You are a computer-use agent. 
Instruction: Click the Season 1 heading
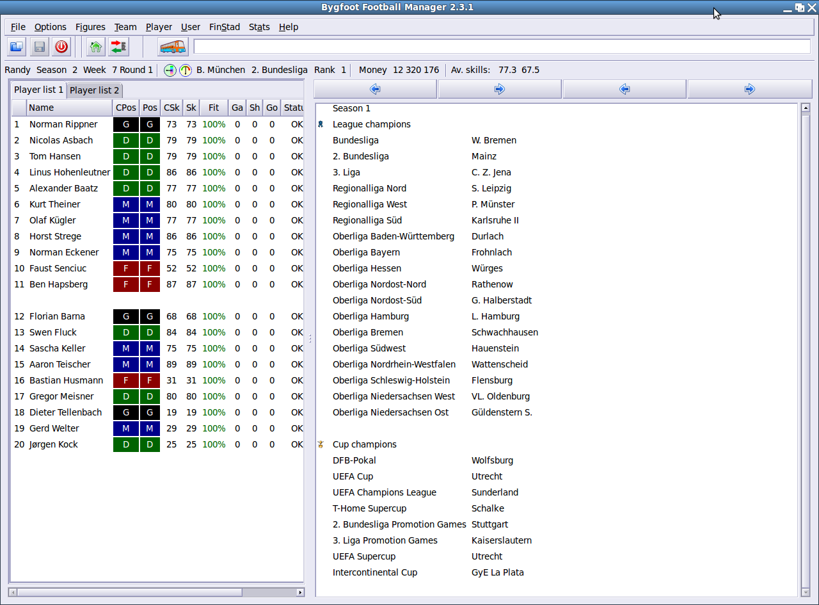[351, 108]
